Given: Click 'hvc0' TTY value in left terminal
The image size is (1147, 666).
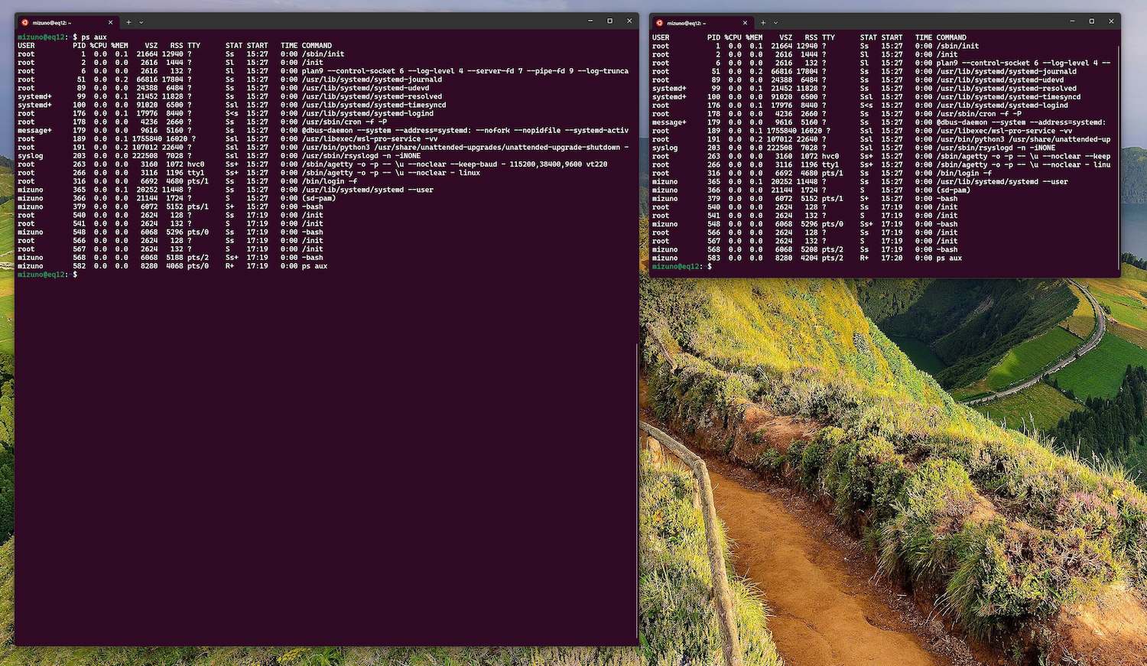Looking at the screenshot, I should click(196, 164).
